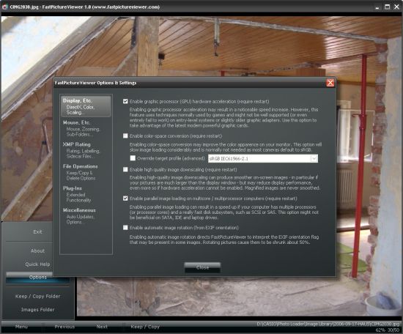This screenshot has height=334, width=403.
Task: Enable high quality image downscaling
Action: pyautogui.click(x=125, y=170)
